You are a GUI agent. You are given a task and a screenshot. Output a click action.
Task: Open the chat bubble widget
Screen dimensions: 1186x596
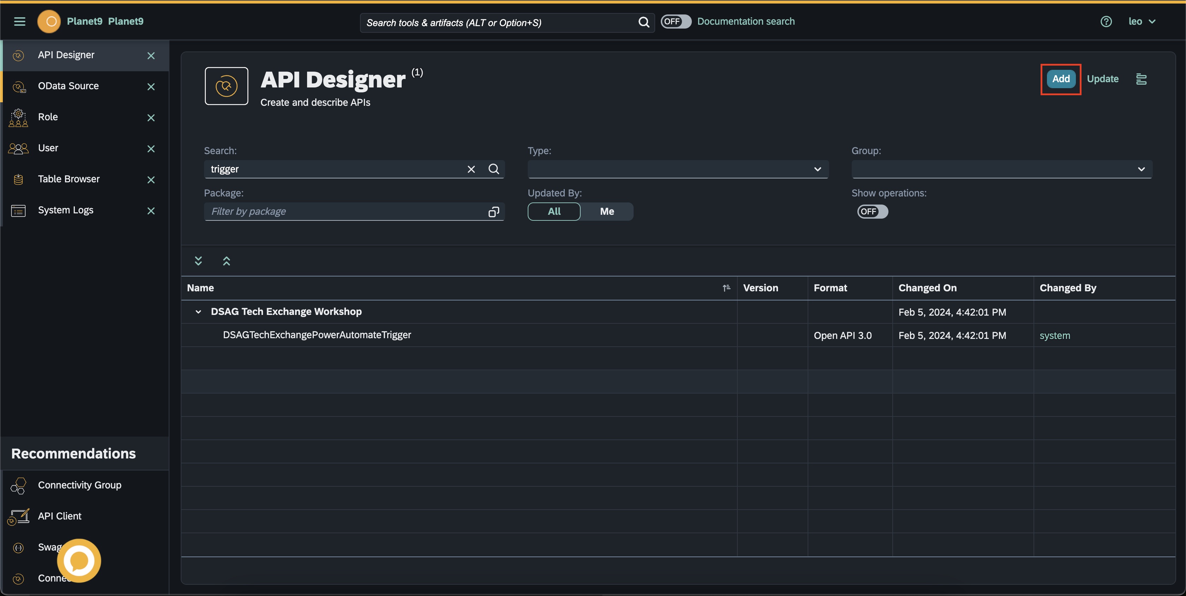point(79,561)
